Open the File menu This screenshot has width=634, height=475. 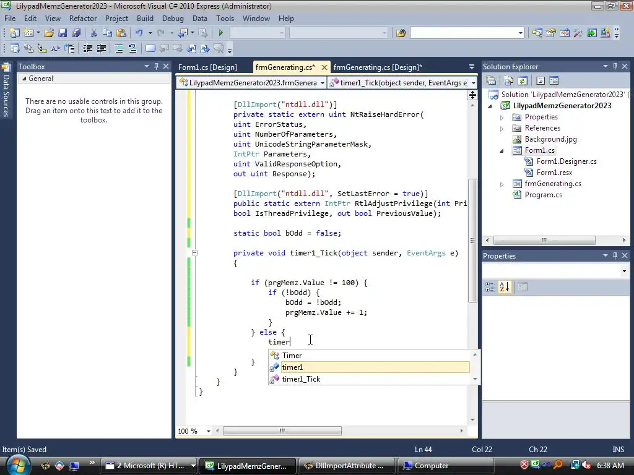point(10,19)
